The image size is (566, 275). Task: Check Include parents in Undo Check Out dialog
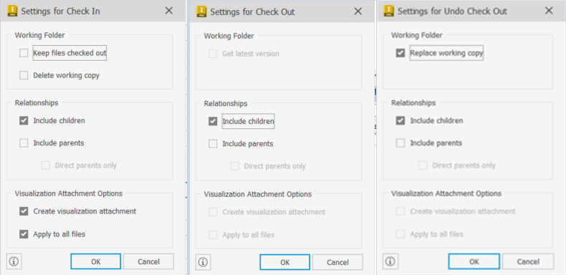(x=400, y=143)
